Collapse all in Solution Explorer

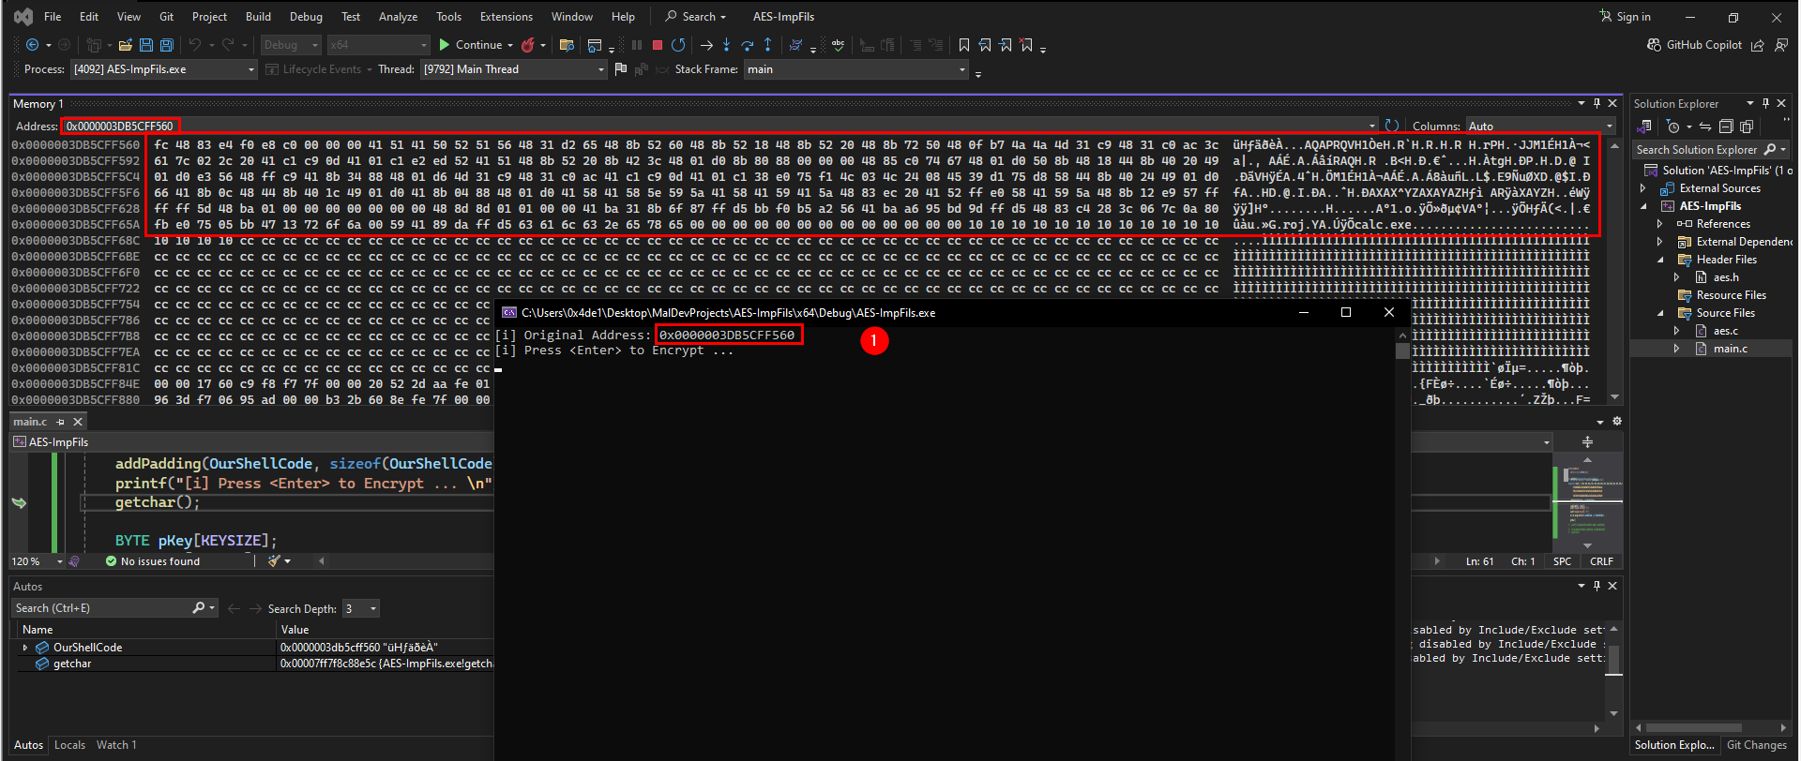pyautogui.click(x=1725, y=127)
